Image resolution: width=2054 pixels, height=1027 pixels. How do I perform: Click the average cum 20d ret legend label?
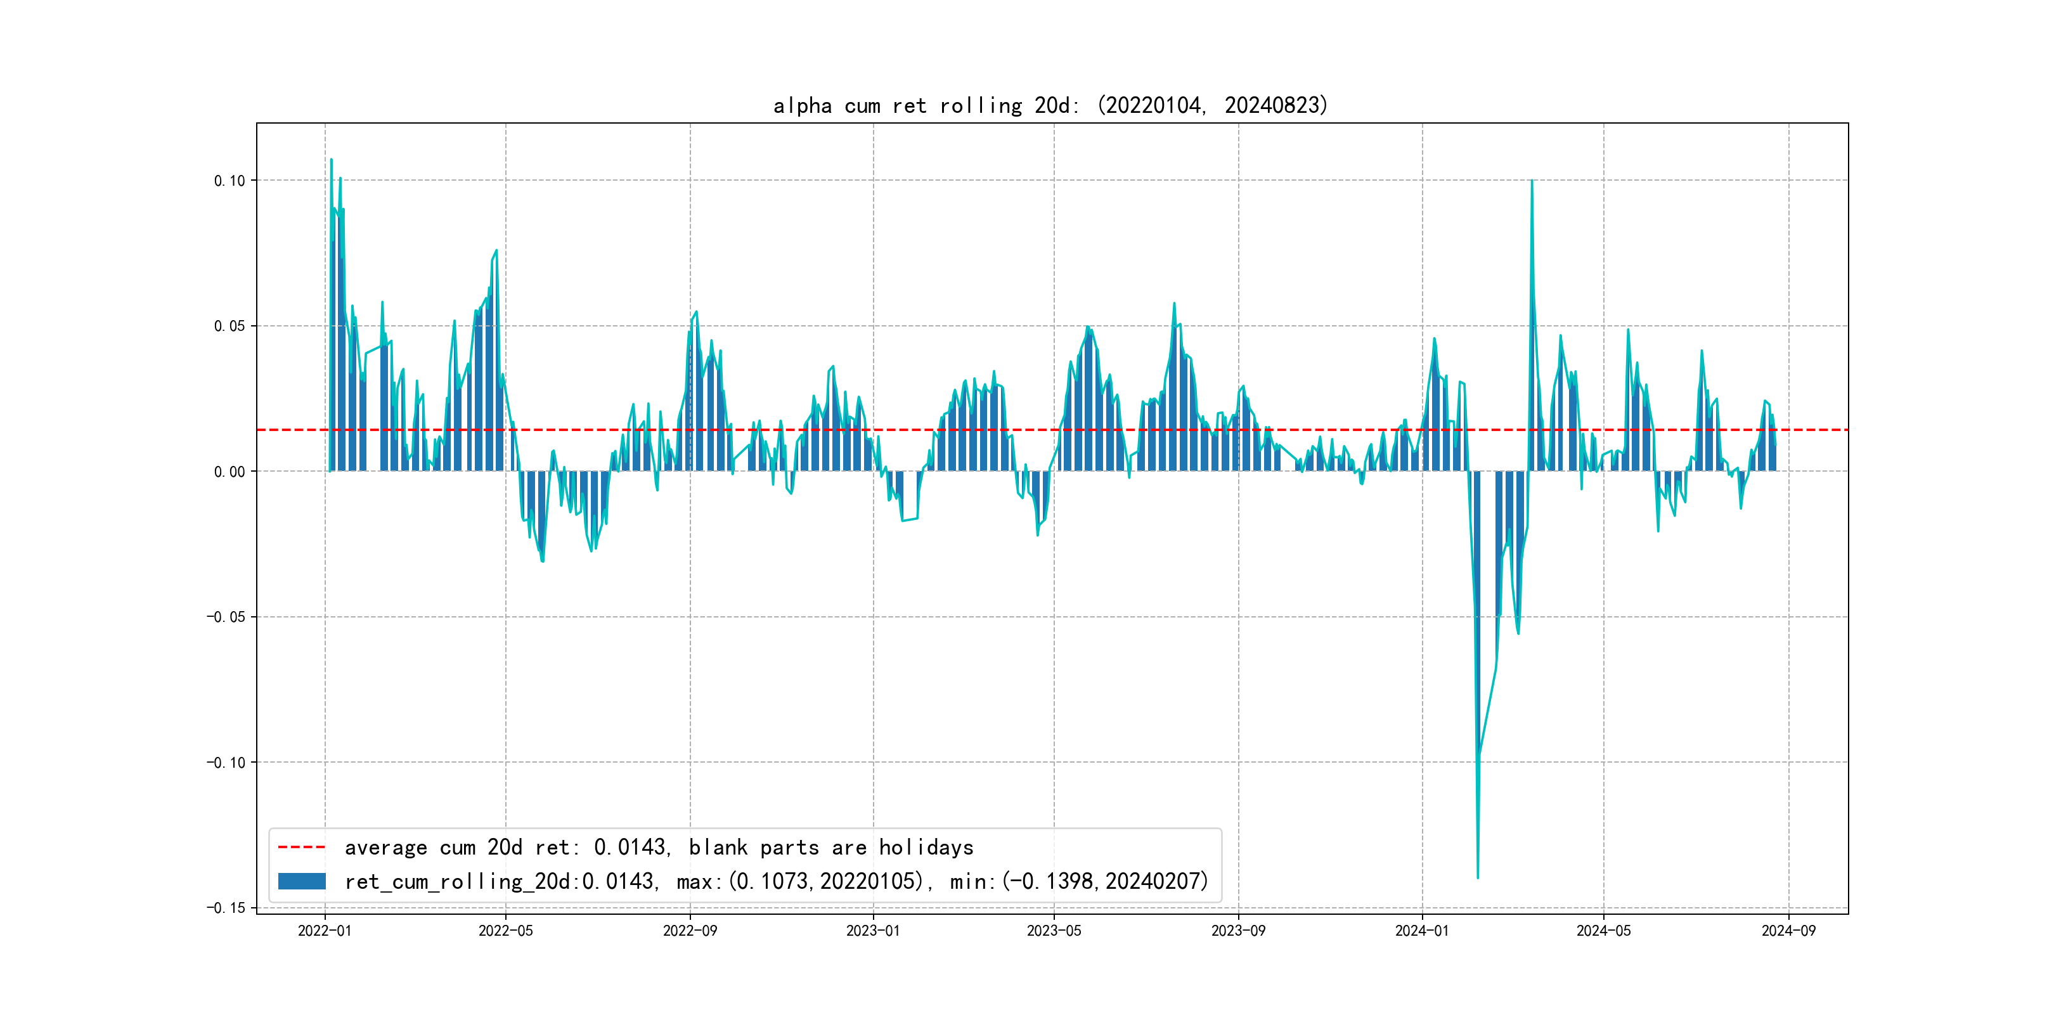[659, 847]
